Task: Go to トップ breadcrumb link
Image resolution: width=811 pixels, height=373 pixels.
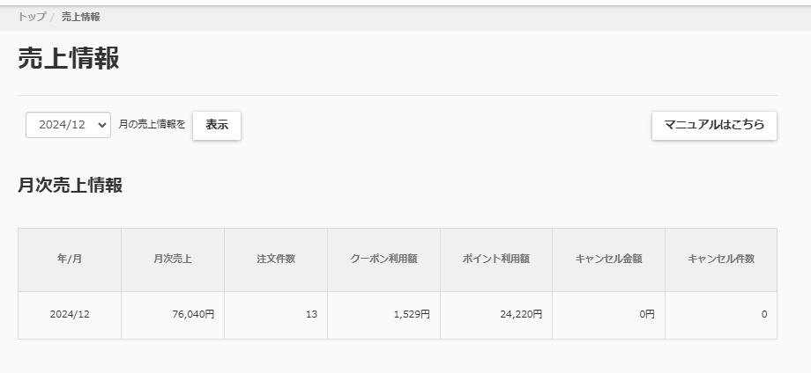Action: pyautogui.click(x=32, y=17)
